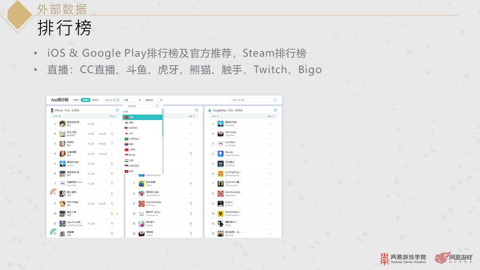
Task: Click the iPhone device icon in the left panel header
Action: click(52, 110)
